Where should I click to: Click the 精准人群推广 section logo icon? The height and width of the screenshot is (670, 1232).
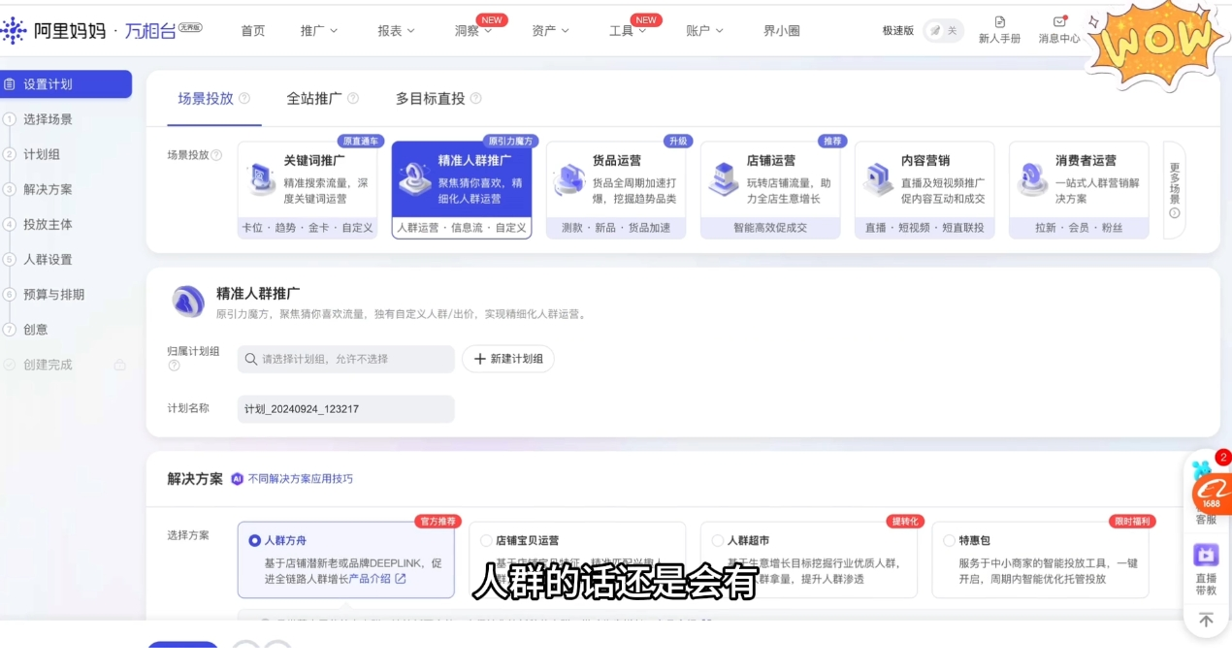coord(188,302)
